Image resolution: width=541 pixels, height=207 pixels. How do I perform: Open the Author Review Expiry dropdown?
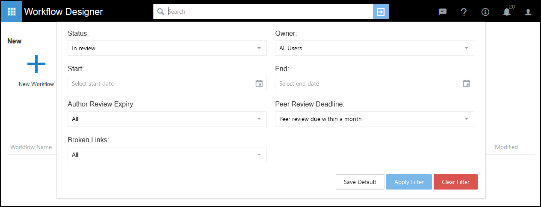[167, 119]
